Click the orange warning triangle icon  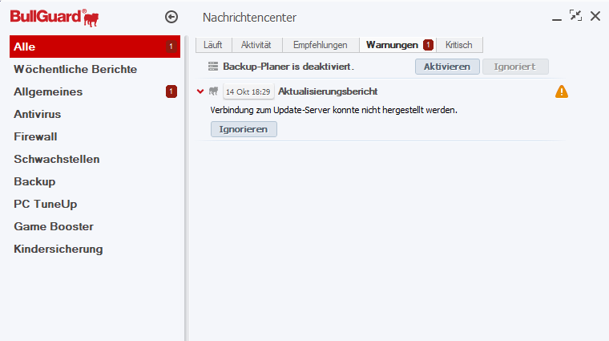tap(561, 91)
